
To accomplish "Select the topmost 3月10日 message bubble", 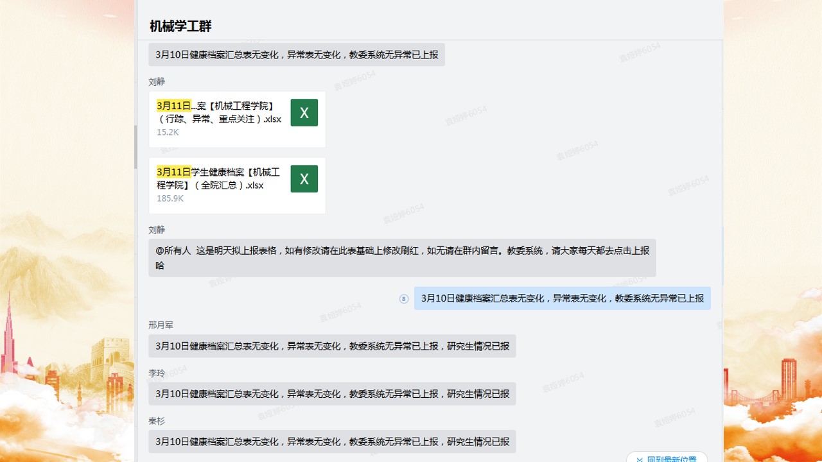I will [x=296, y=55].
